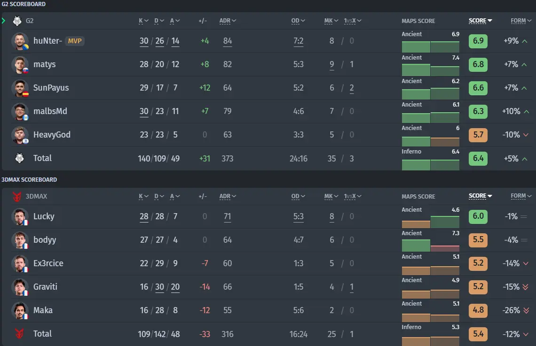This screenshot has width=536, height=346.
Task: Open malbsMd player avatar
Action: point(20,111)
